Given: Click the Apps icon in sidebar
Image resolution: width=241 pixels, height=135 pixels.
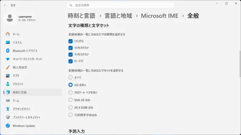Looking at the screenshot, I should coord(8,76).
